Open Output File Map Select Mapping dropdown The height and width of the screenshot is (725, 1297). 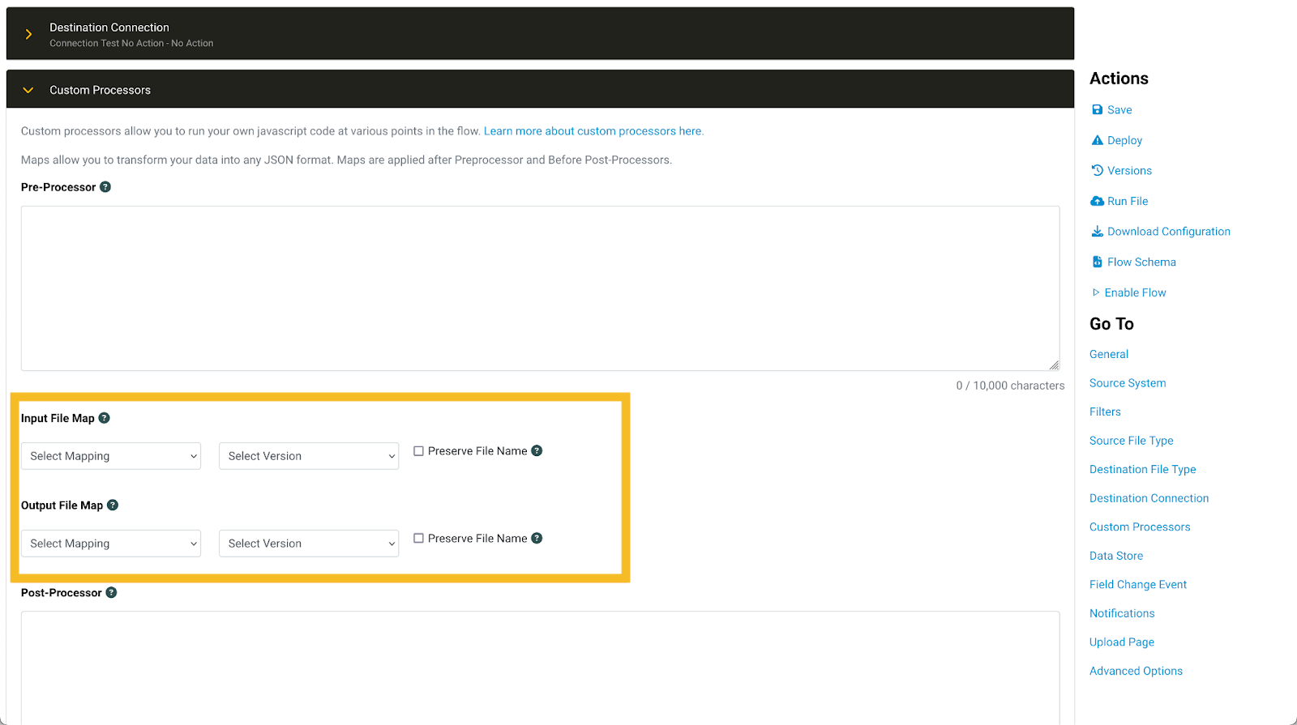point(111,544)
